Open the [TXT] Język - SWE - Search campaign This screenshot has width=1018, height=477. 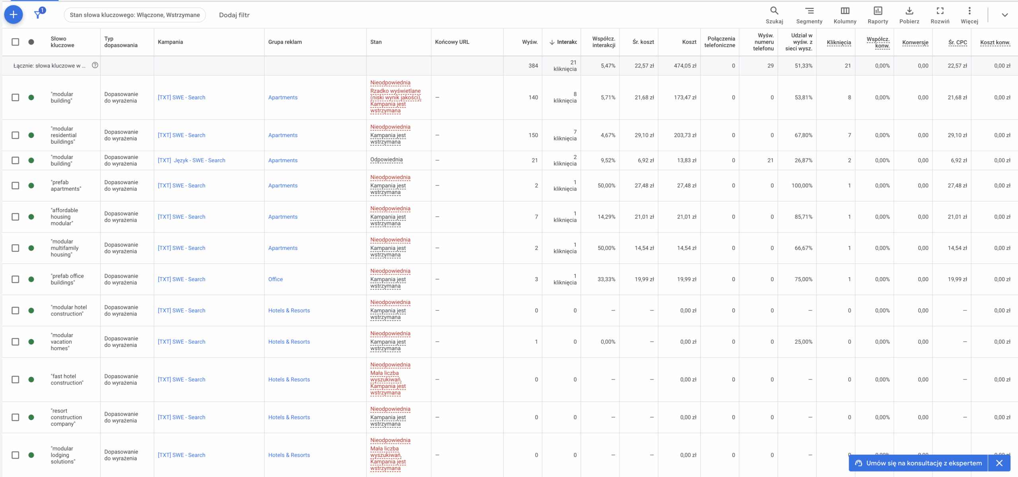(191, 160)
